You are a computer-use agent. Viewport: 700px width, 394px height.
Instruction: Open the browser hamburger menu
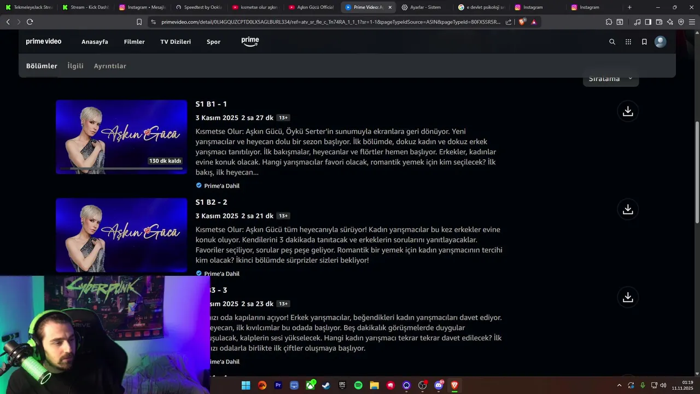point(692,22)
